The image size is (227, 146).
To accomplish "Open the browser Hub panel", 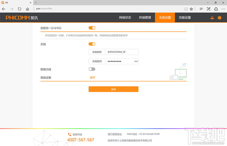I will [x=201, y=9].
